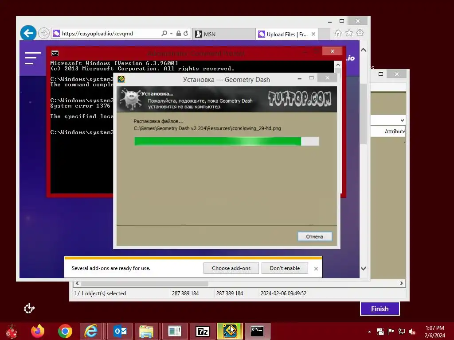
Task: Click the Action Center flag tray icon
Action: pos(391,331)
